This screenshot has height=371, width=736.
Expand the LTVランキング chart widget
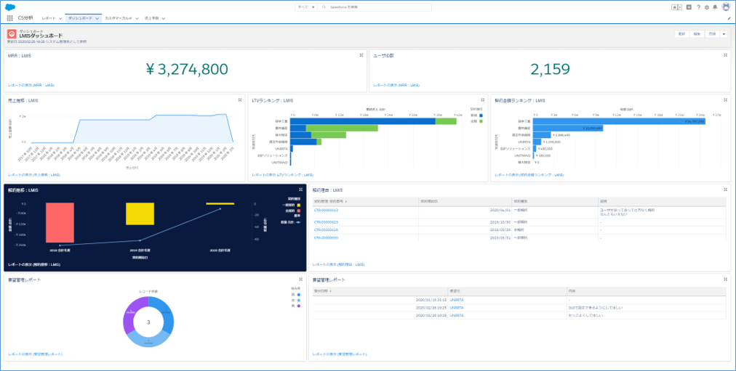483,100
